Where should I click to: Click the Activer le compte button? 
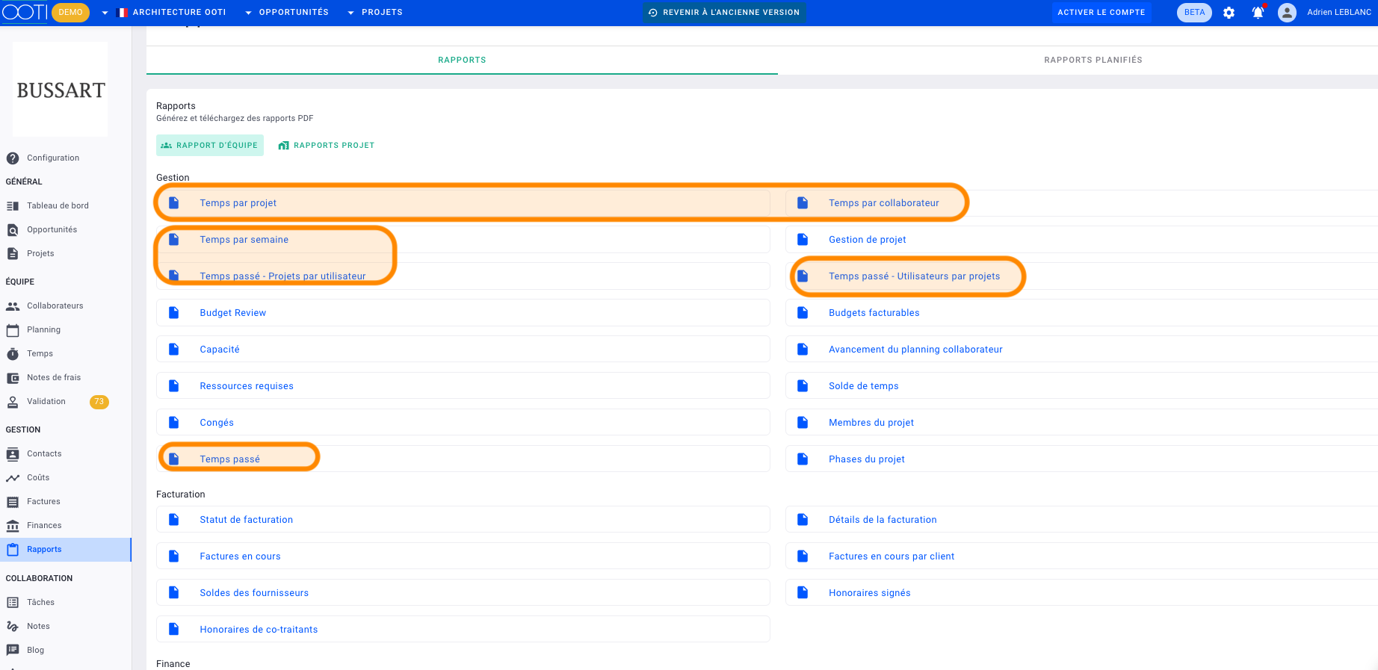point(1102,13)
